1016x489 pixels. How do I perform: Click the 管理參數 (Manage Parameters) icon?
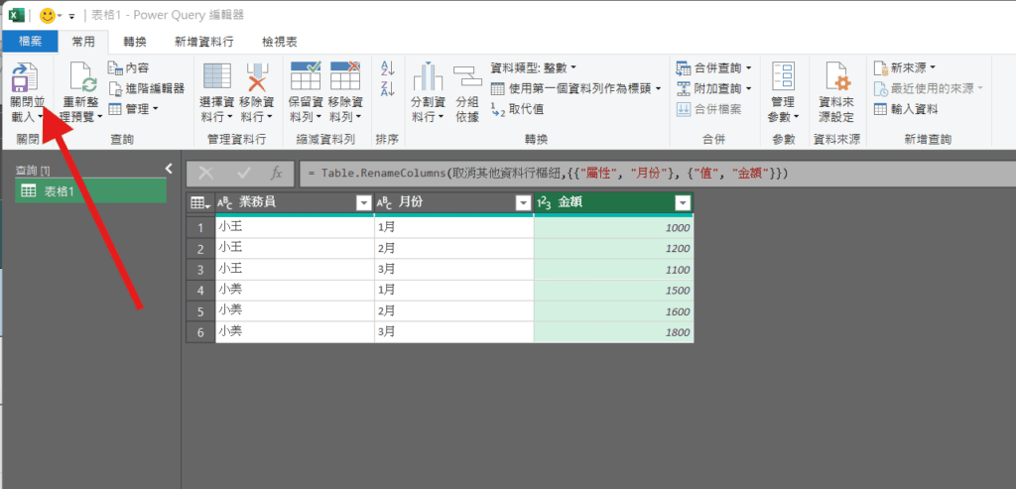(783, 79)
